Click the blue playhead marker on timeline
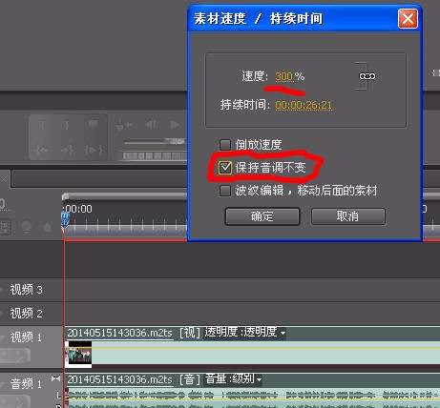440x408 pixels. 65,220
